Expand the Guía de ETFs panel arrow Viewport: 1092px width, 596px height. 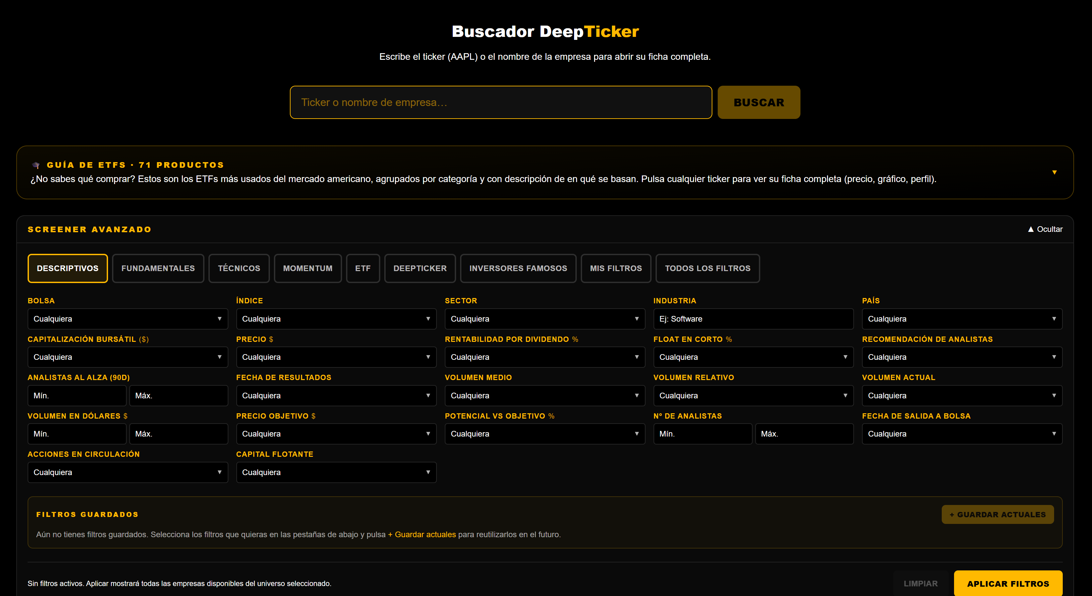[x=1054, y=172]
